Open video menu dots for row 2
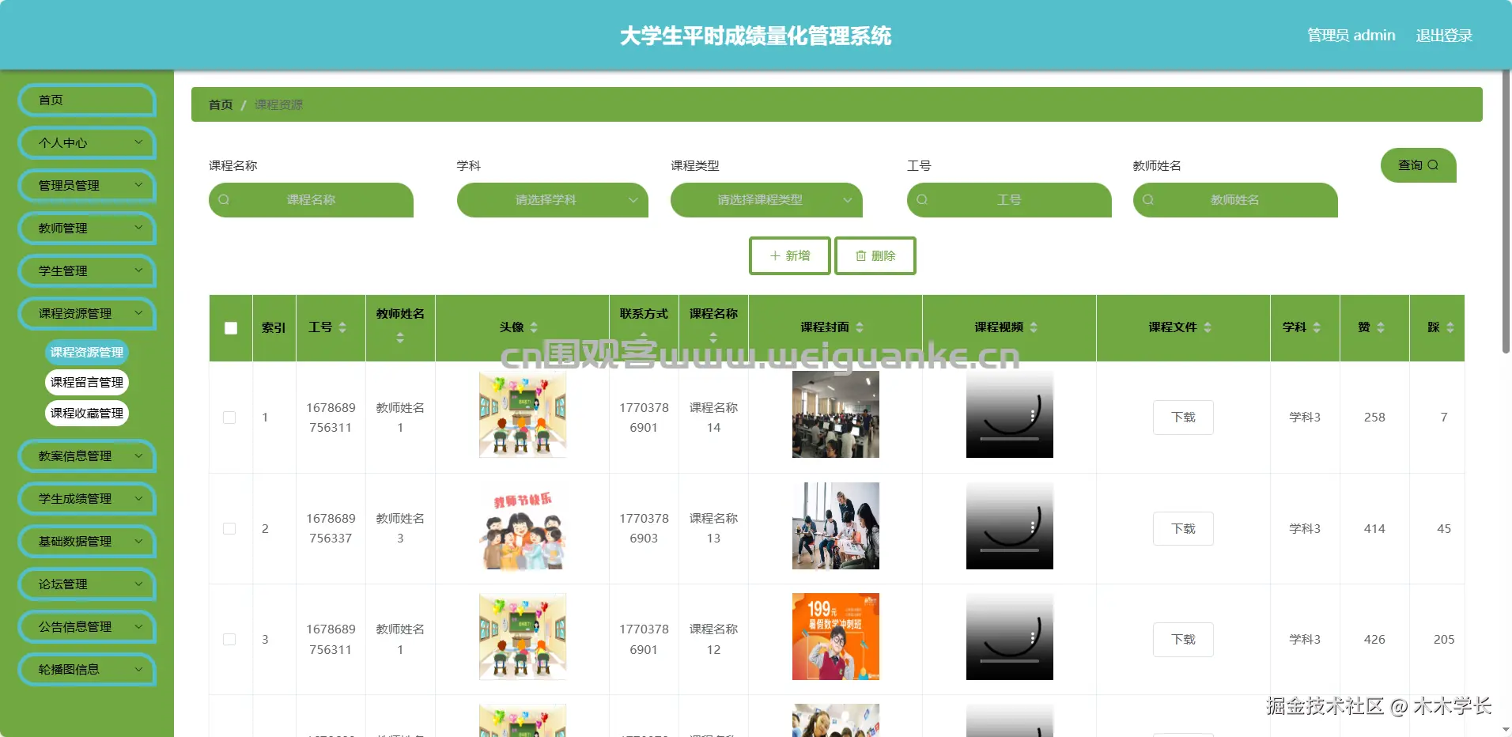Screen dimensions: 1512x737 (x=1033, y=527)
